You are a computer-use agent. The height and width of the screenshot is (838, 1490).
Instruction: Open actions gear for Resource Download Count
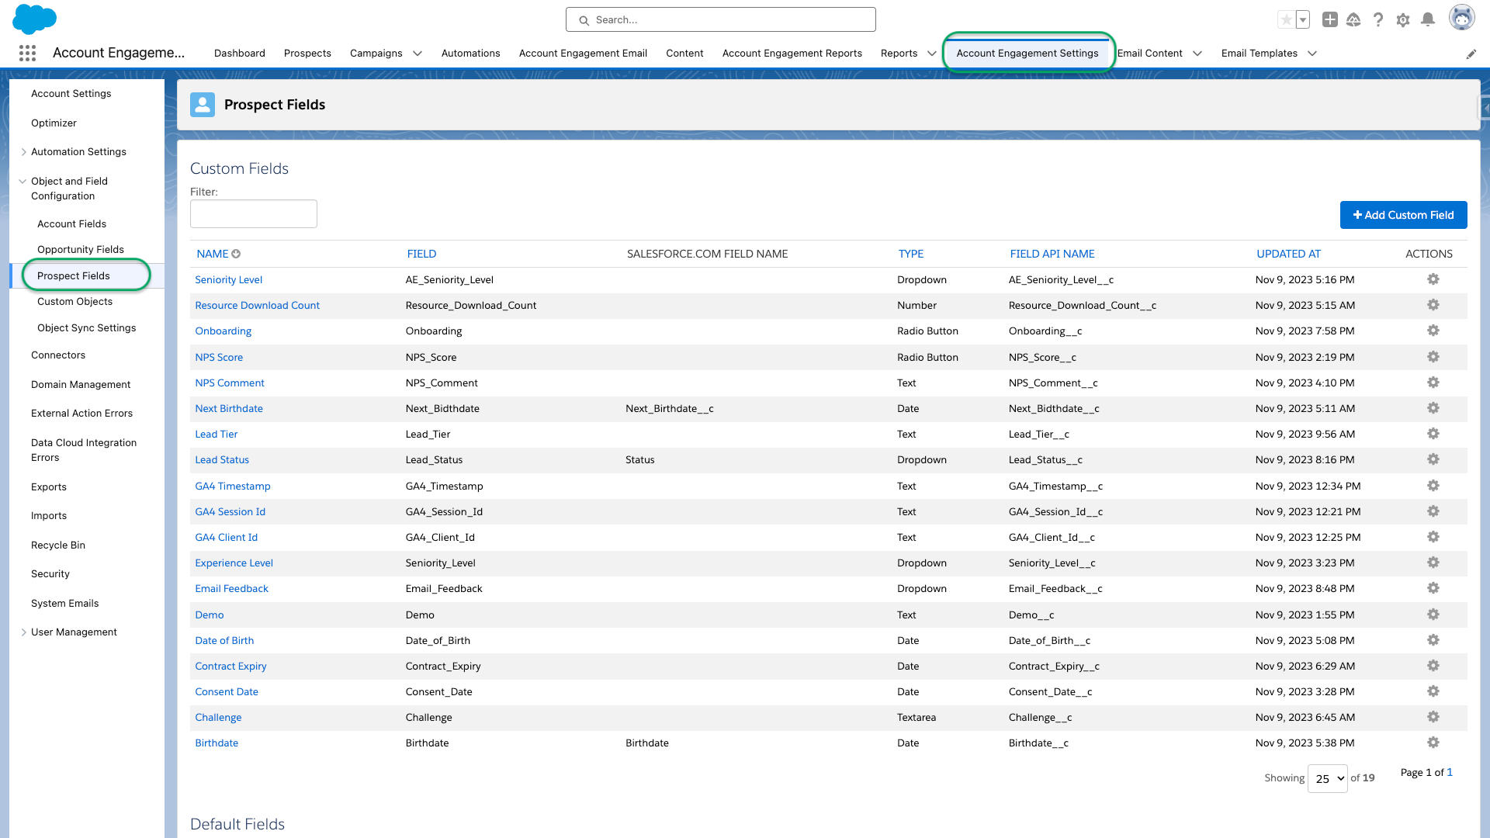[x=1433, y=305]
